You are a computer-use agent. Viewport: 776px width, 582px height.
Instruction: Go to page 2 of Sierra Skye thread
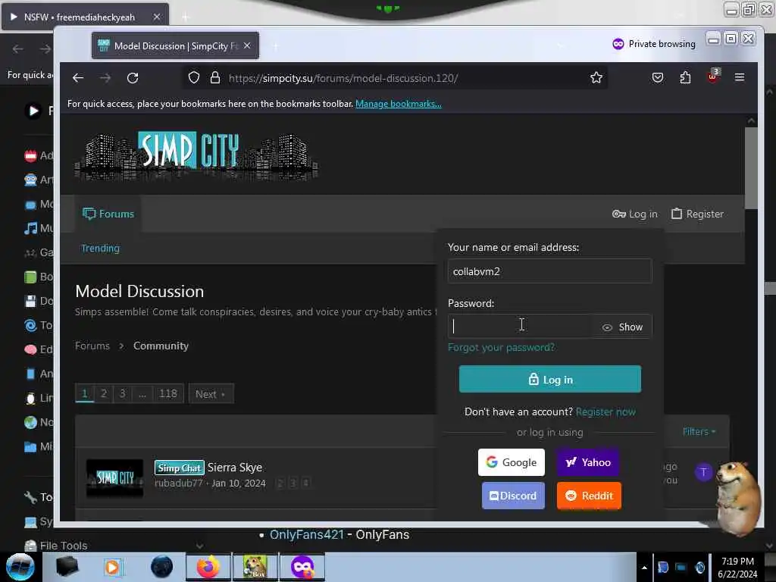click(x=280, y=483)
